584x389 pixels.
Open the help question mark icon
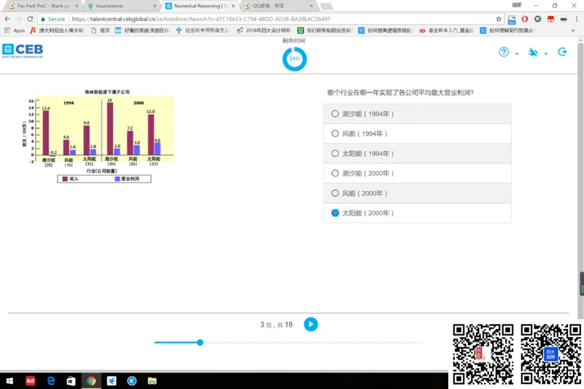[x=504, y=52]
